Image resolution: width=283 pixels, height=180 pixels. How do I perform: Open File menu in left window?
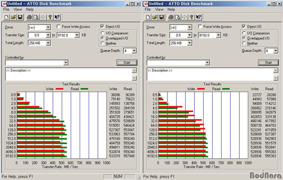coord(6,9)
